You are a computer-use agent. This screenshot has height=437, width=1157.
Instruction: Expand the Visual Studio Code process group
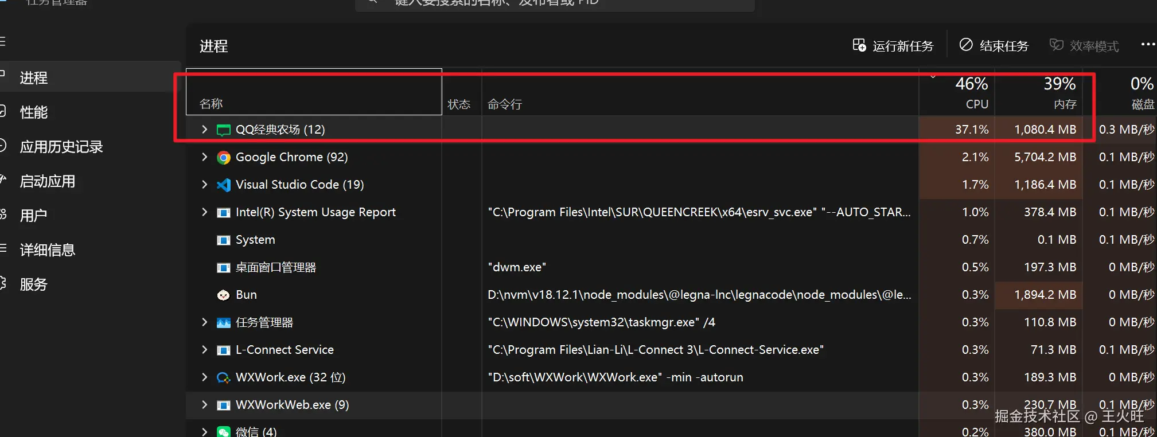[x=205, y=185]
